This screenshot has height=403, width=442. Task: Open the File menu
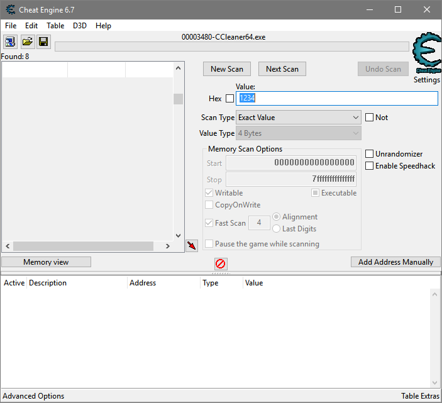11,26
